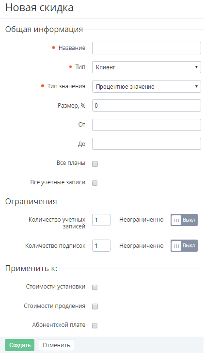This screenshot has height=355, width=205.
Task: Expand the Тип значения dropdown
Action: click(146, 86)
